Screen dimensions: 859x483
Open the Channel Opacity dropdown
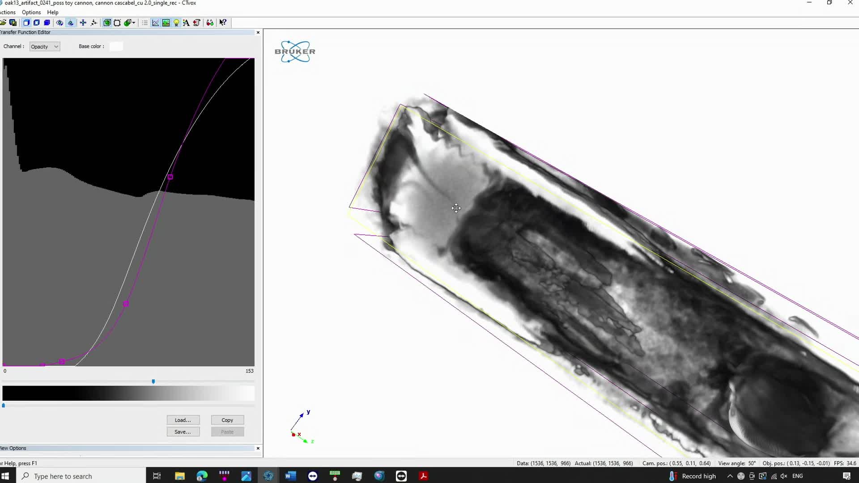[44, 47]
